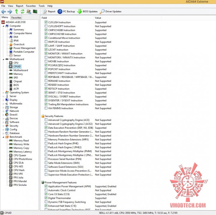Select the Memory Latency benchmark

22,152
